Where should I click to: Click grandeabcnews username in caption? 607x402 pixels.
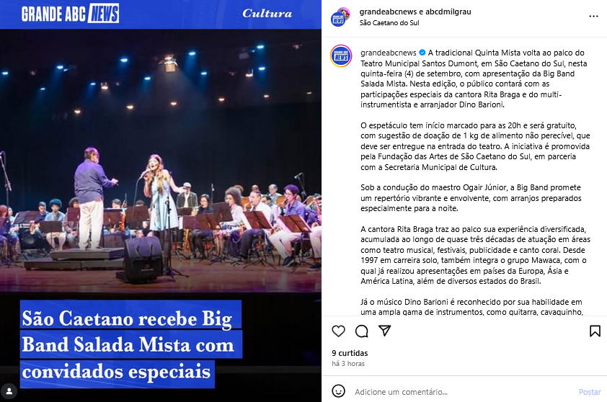pos(389,53)
